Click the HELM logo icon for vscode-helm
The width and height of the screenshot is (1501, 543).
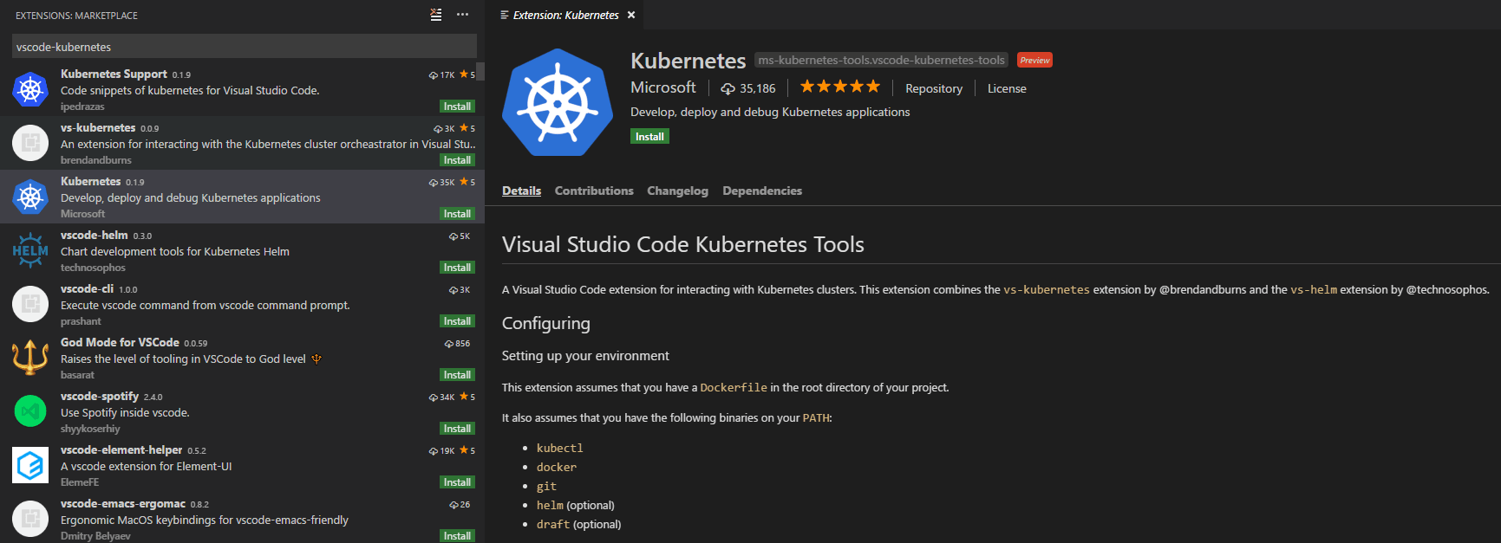click(x=30, y=250)
